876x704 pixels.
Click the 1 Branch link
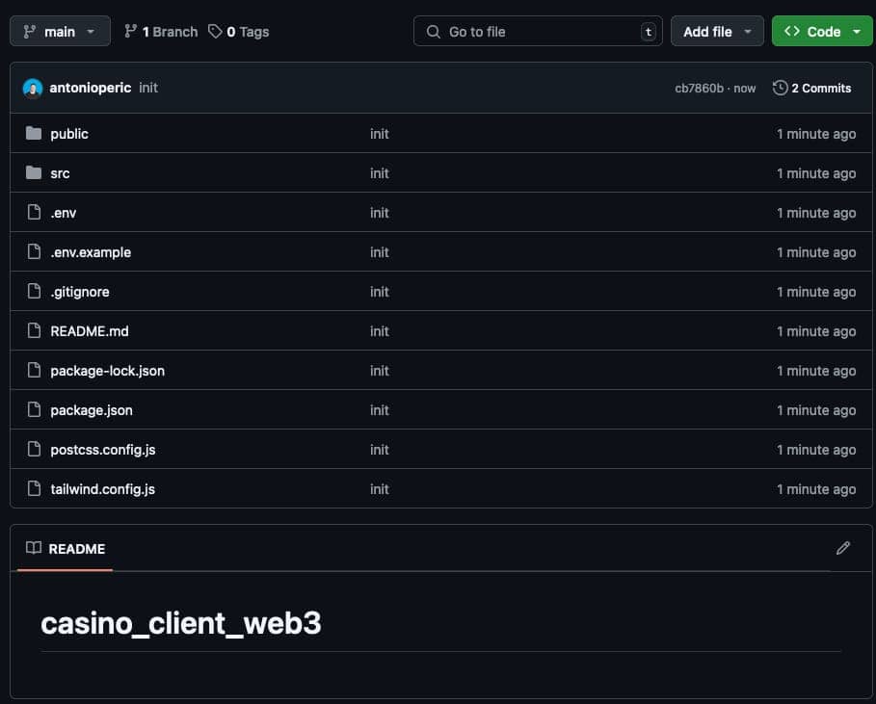click(161, 32)
